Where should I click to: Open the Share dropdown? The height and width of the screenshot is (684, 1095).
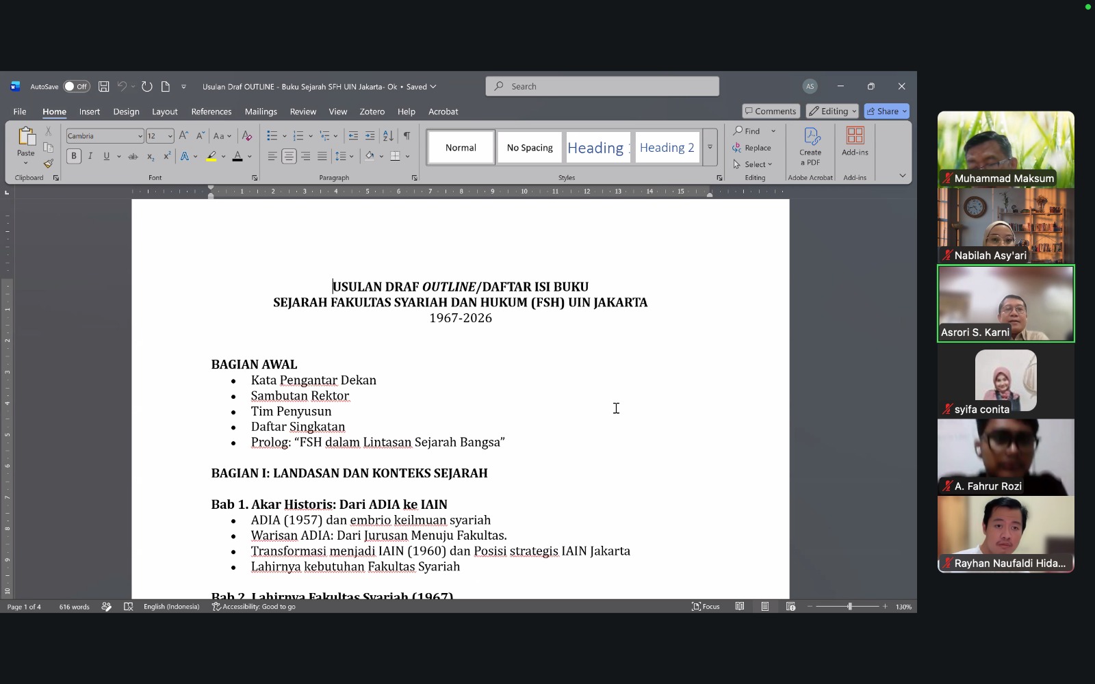point(887,111)
